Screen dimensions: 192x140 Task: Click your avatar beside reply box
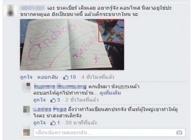(x=27, y=131)
